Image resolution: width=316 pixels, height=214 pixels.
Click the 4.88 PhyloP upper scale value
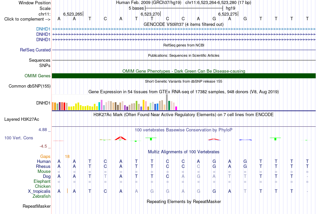tap(43, 130)
